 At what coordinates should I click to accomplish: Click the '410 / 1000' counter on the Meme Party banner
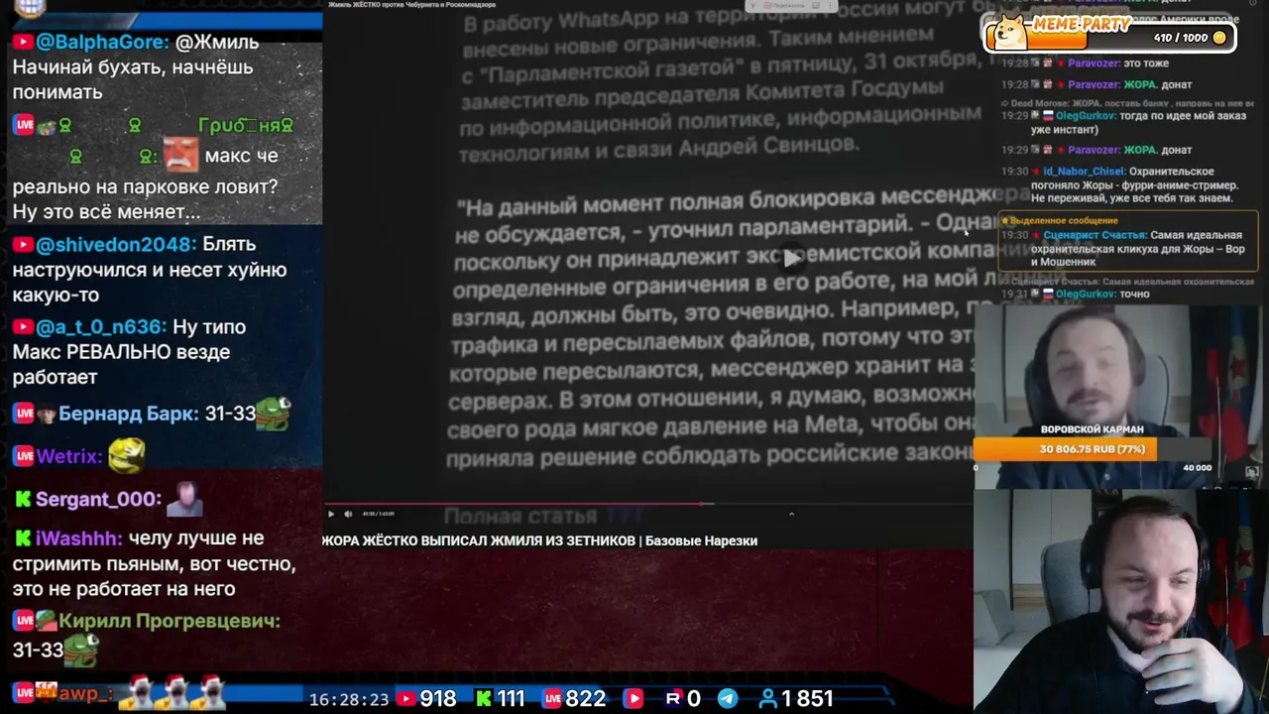pos(1181,38)
